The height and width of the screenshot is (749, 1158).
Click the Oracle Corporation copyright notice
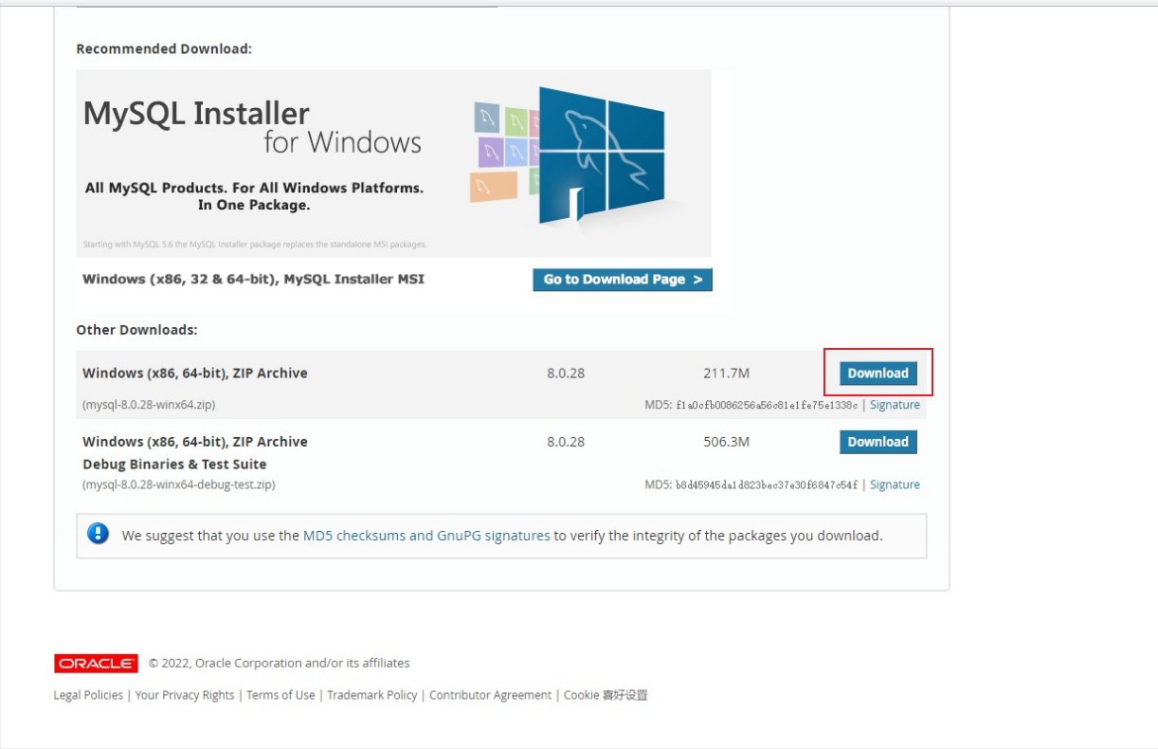[x=280, y=663]
